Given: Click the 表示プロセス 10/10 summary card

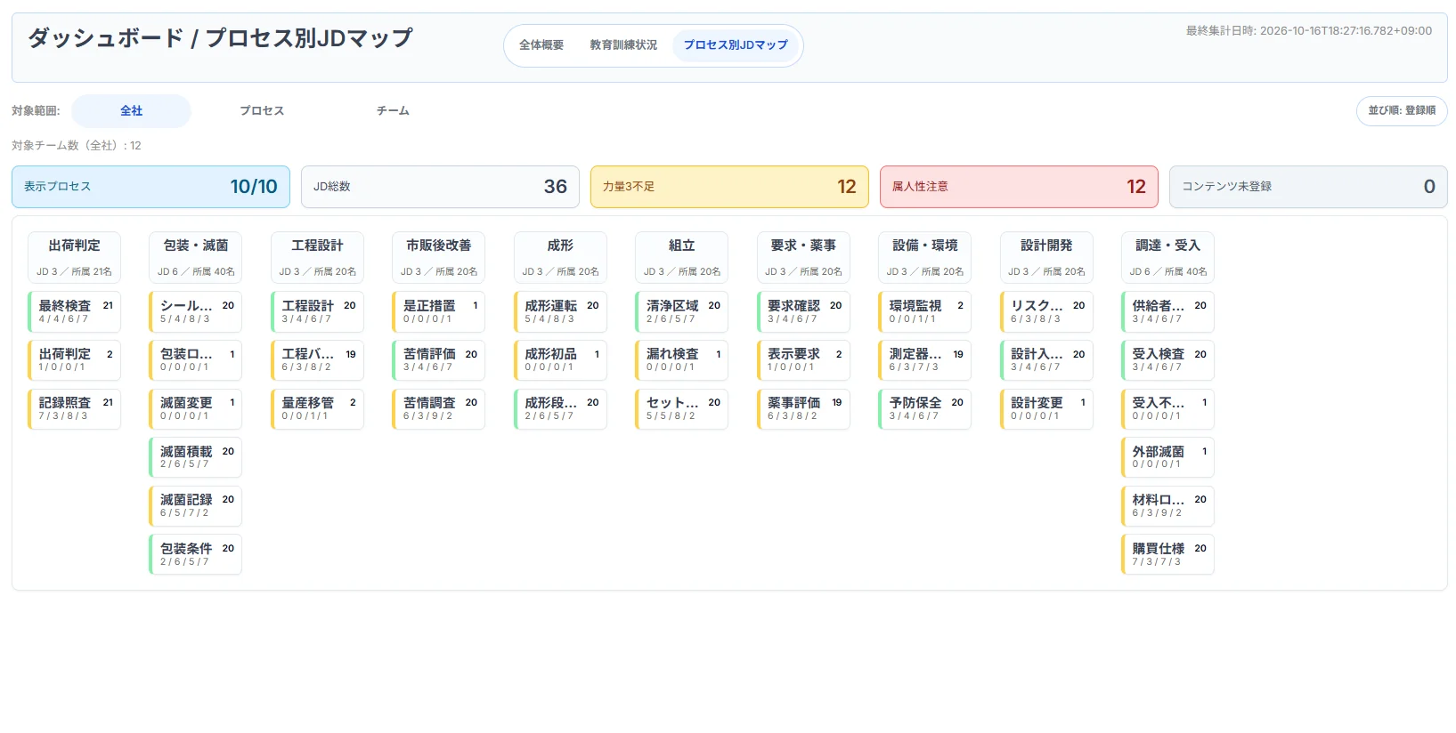Looking at the screenshot, I should [x=150, y=187].
